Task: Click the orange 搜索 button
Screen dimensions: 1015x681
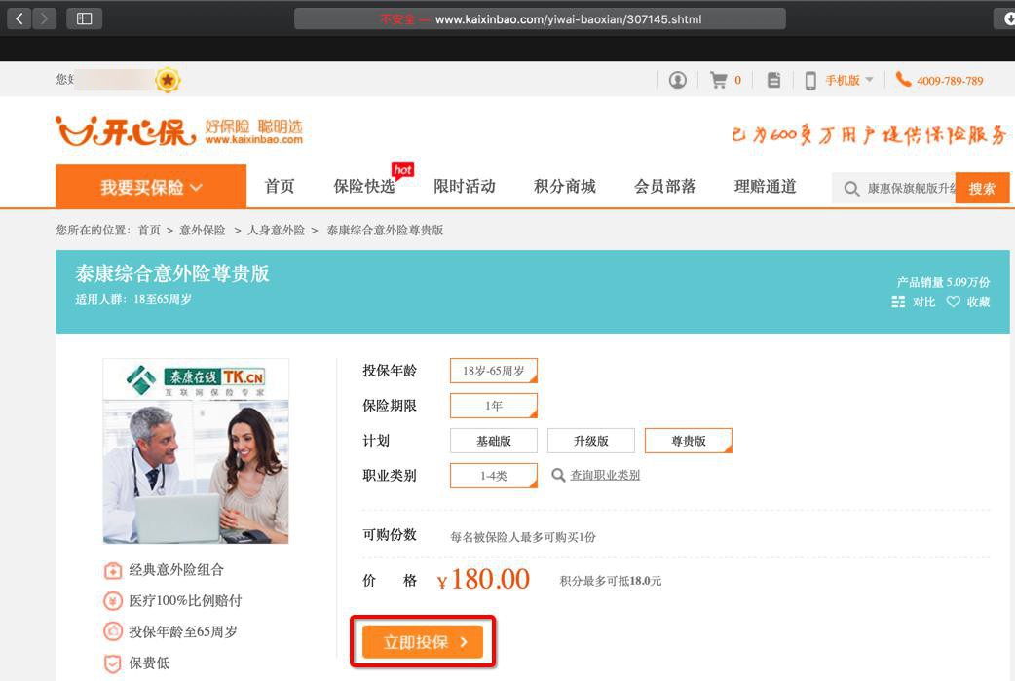Action: pos(982,188)
